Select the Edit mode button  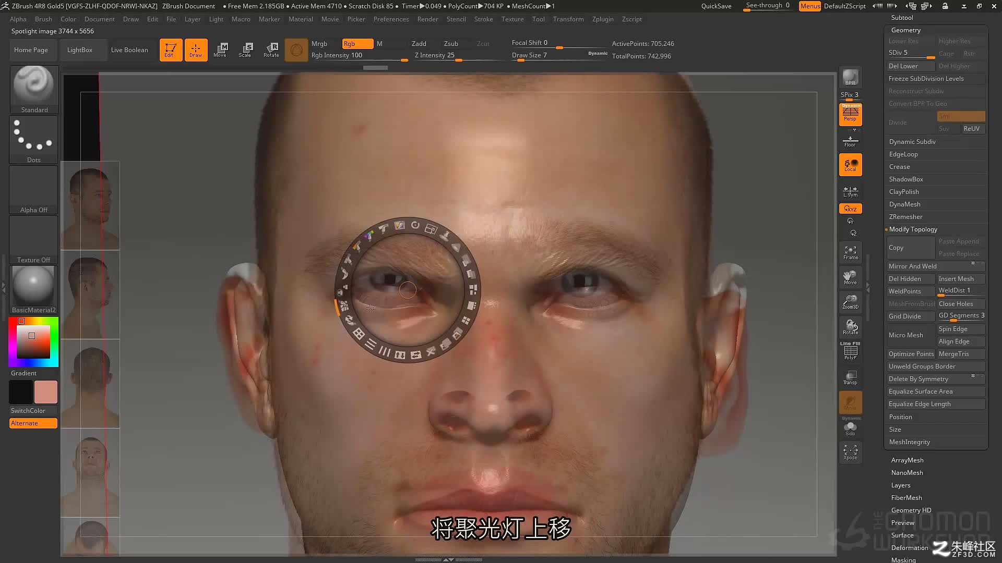click(171, 50)
